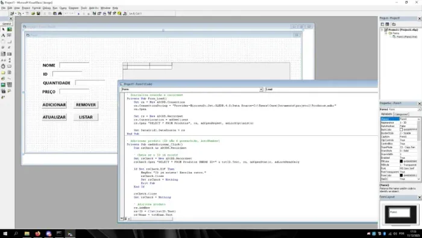Open the Load procedure dropdown in code window
Image resolution: width=422 pixels, height=238 pixels.
click(x=321, y=89)
